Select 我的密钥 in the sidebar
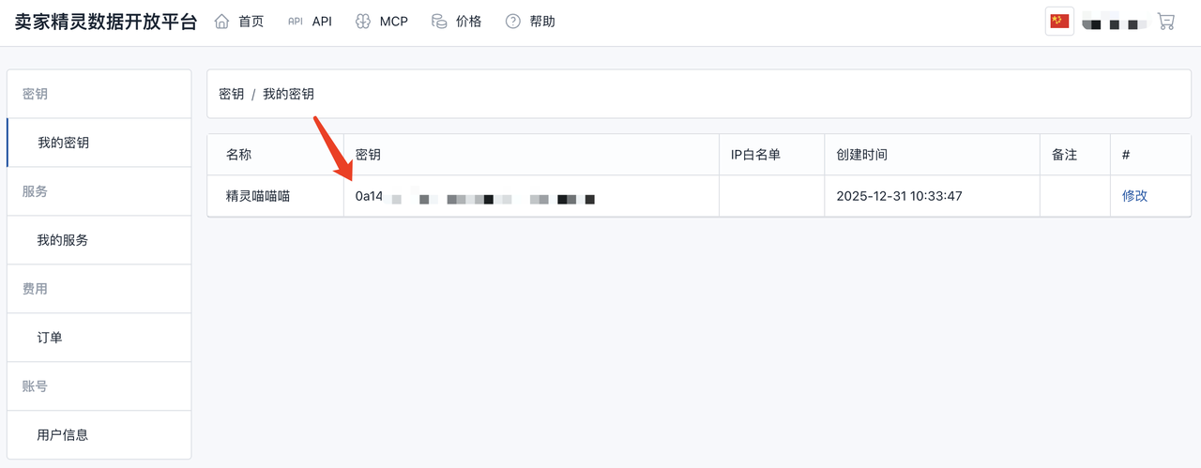Image resolution: width=1201 pixels, height=468 pixels. coord(64,143)
